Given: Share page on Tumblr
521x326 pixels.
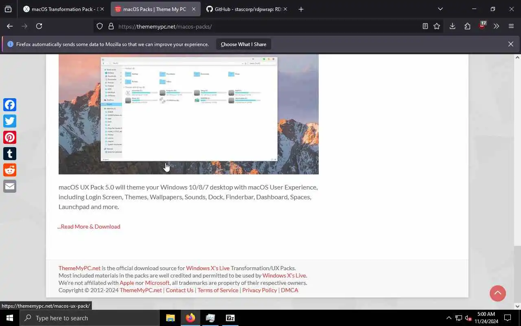Looking at the screenshot, I should (10, 154).
